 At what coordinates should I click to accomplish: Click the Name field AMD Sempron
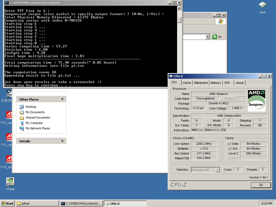(x=218, y=94)
